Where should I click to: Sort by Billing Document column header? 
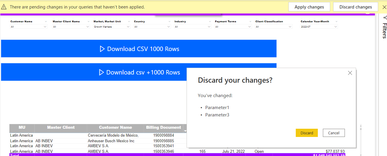click(x=164, y=128)
